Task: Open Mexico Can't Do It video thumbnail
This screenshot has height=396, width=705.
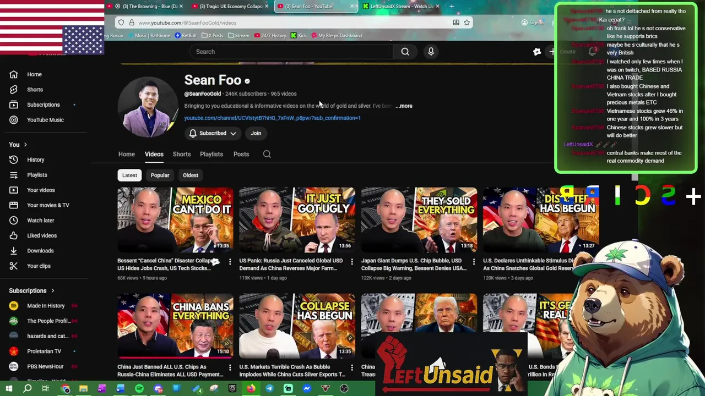Action: (x=175, y=220)
